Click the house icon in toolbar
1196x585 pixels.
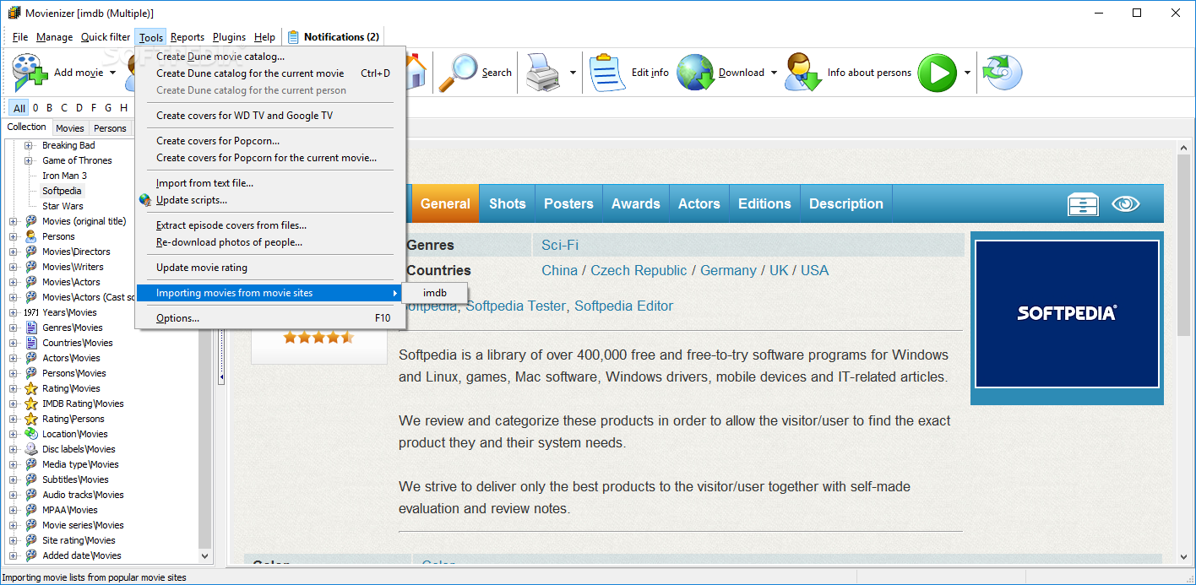pyautogui.click(x=416, y=73)
